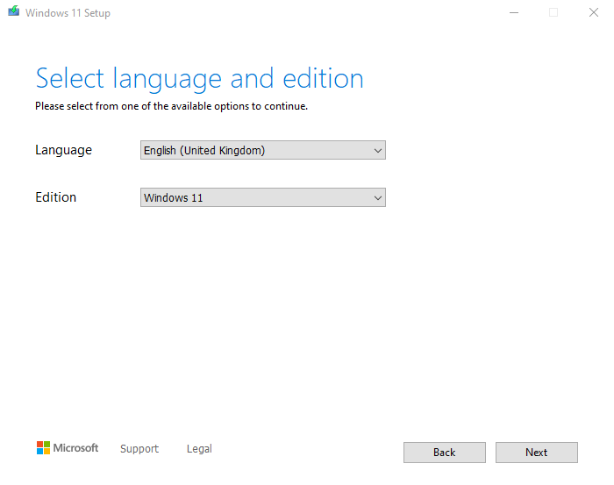
Task: Close the Windows 11 Setup window
Action: coord(594,12)
